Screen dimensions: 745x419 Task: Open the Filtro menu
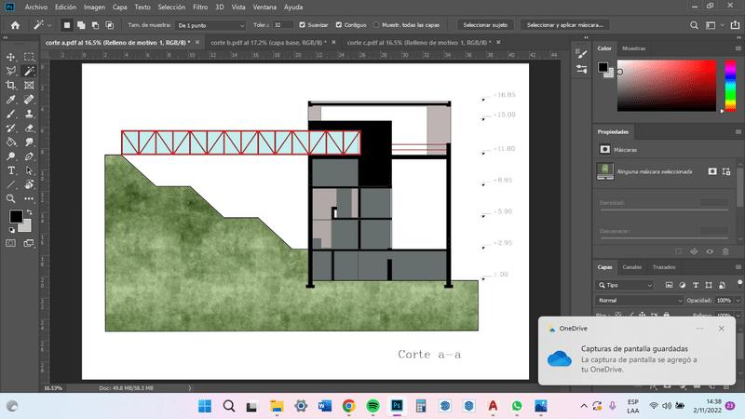click(199, 7)
